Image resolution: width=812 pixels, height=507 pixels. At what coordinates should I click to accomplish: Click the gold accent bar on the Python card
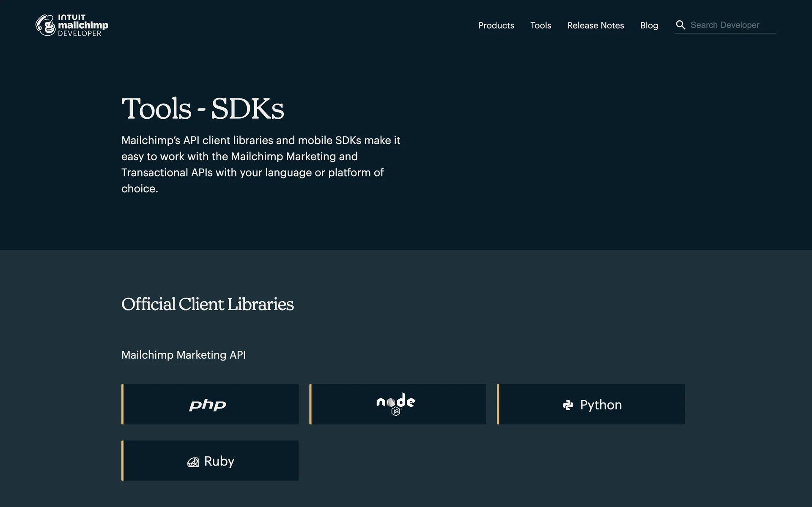point(498,404)
